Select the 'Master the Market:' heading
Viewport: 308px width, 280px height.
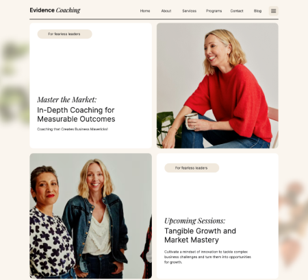(x=67, y=100)
